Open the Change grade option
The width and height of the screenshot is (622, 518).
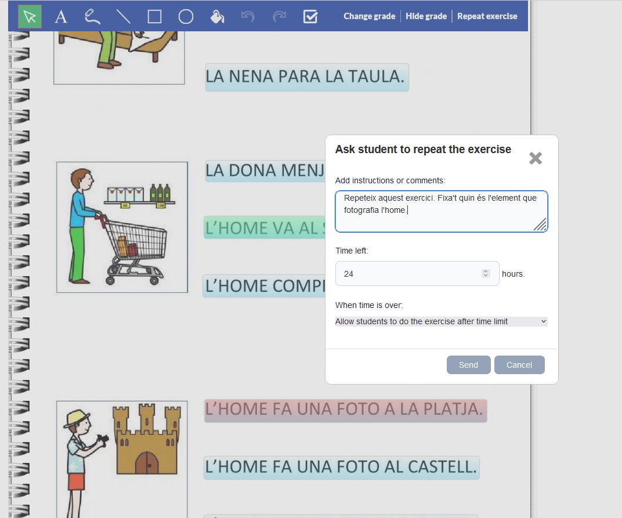pos(369,16)
